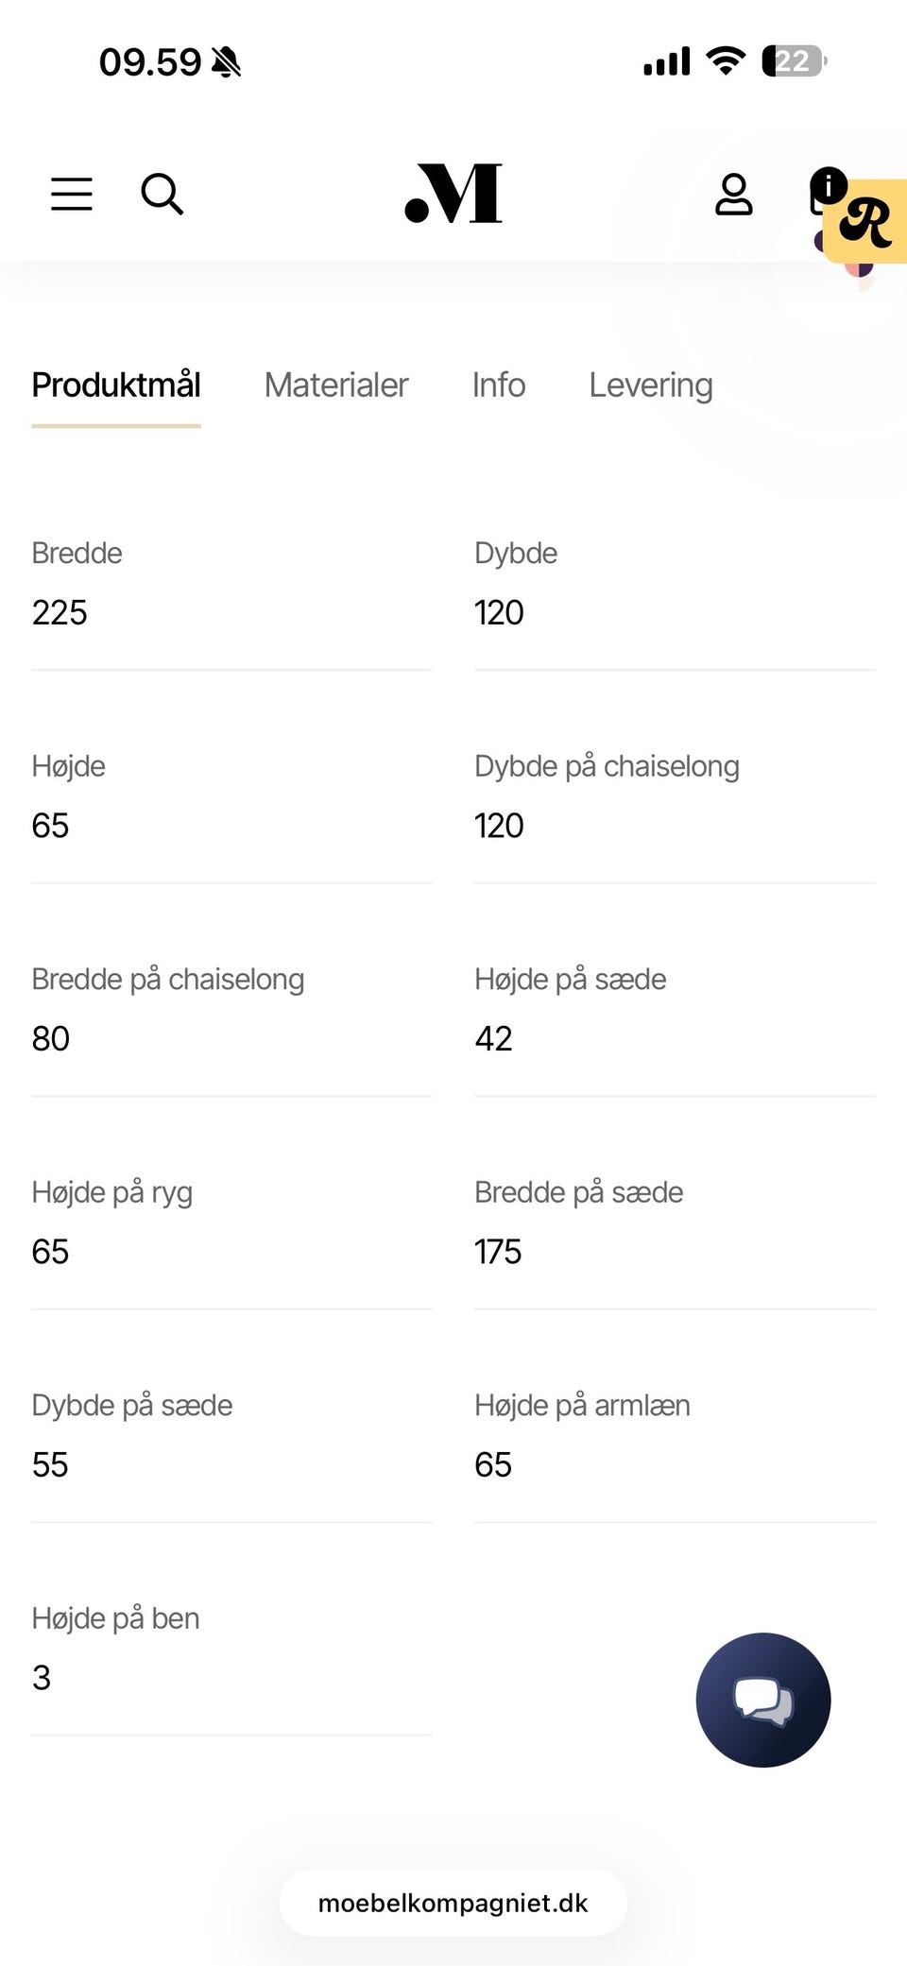
Task: Select the Produktmål tab
Action: (x=116, y=385)
